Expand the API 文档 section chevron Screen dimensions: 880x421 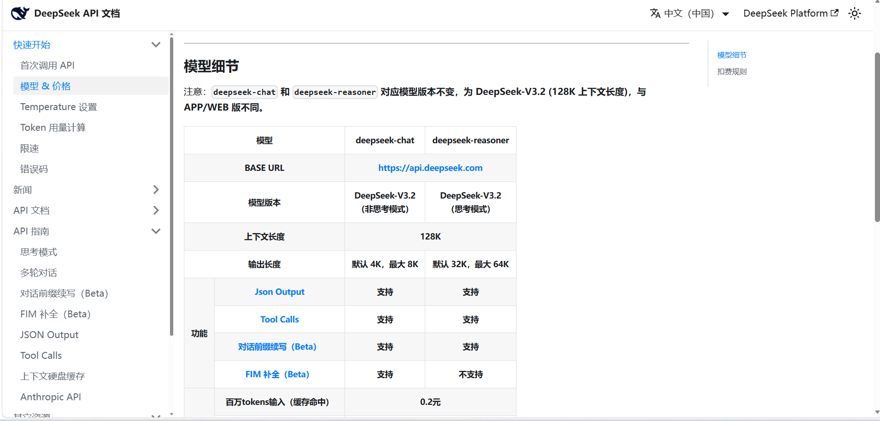point(156,210)
